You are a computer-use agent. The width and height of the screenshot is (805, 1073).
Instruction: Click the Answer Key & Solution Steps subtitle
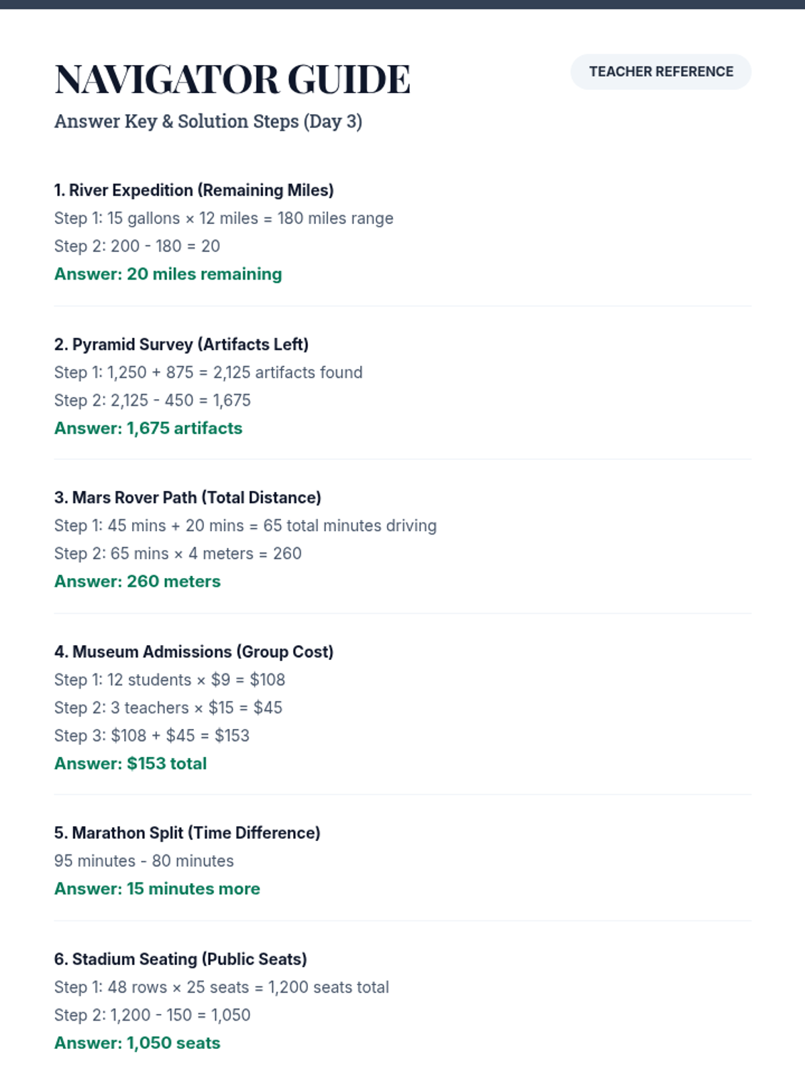point(208,121)
